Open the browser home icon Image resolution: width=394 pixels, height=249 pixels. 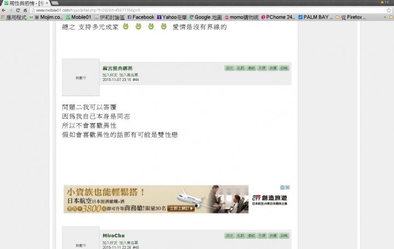(25, 10)
